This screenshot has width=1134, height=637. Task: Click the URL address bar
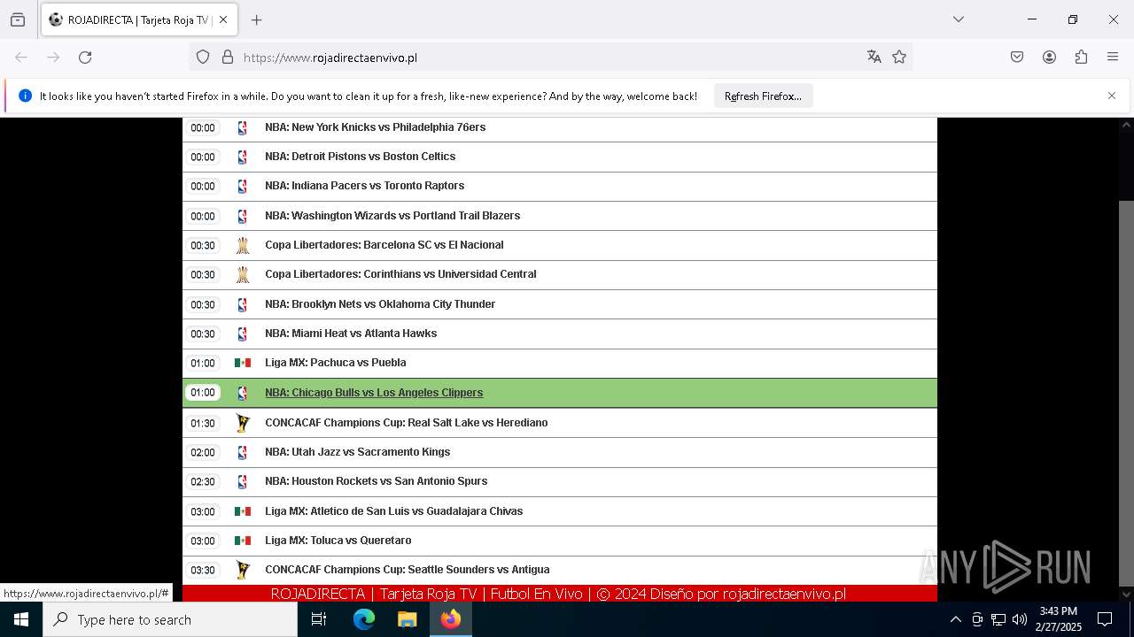(549, 58)
